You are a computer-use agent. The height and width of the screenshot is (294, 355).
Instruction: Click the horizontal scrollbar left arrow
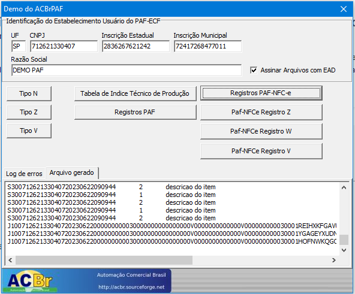10,260
